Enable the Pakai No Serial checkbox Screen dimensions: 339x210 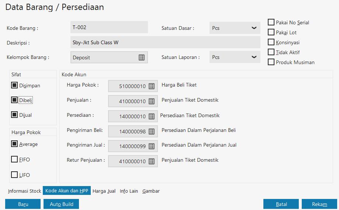pos(271,22)
